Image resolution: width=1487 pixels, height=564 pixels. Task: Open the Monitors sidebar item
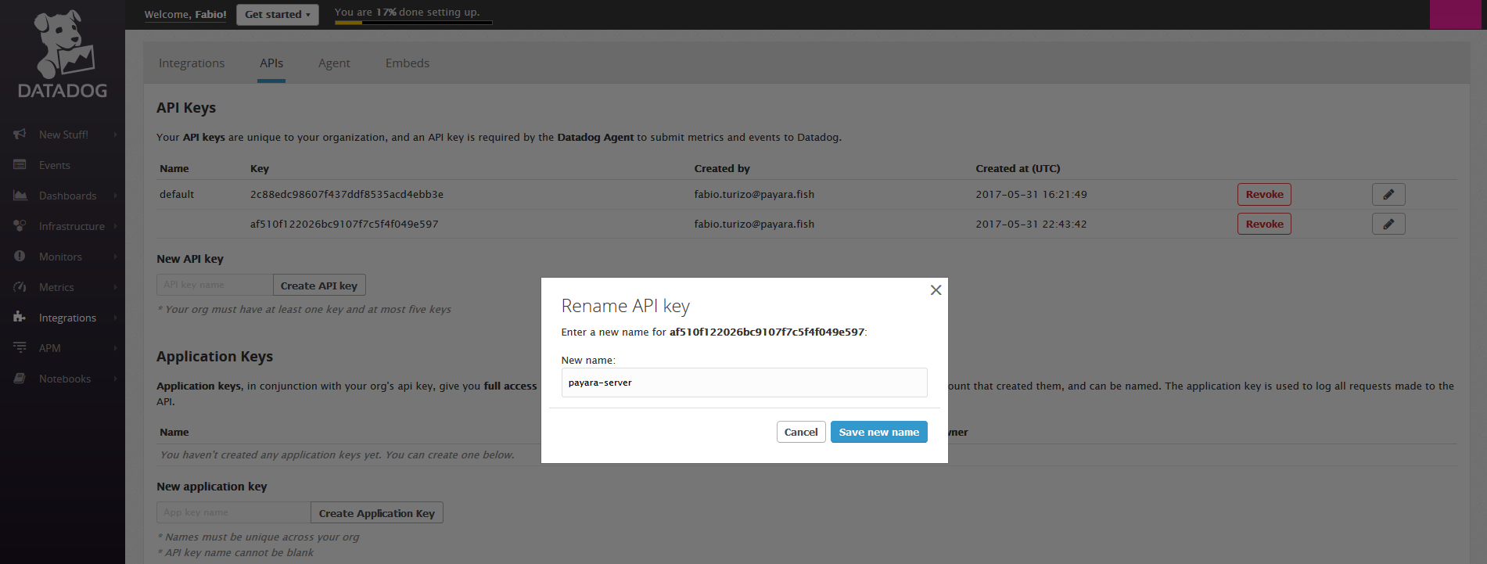tap(60, 257)
